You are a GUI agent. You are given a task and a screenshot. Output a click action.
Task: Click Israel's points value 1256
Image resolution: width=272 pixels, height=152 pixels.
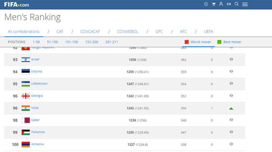tap(132, 60)
